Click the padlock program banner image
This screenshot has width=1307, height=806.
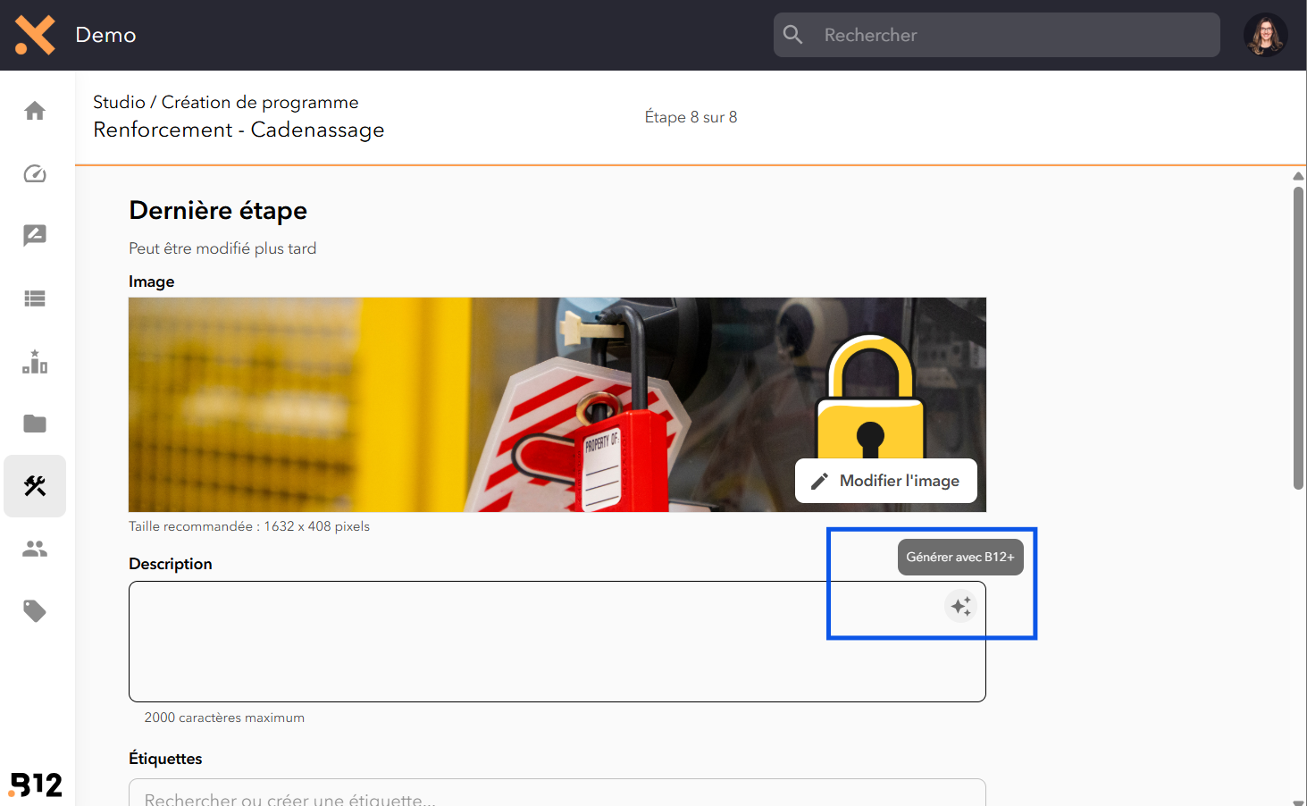557,405
